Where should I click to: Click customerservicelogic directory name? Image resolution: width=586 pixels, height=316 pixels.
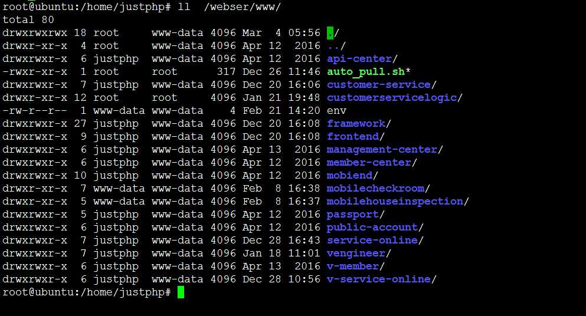tap(392, 98)
